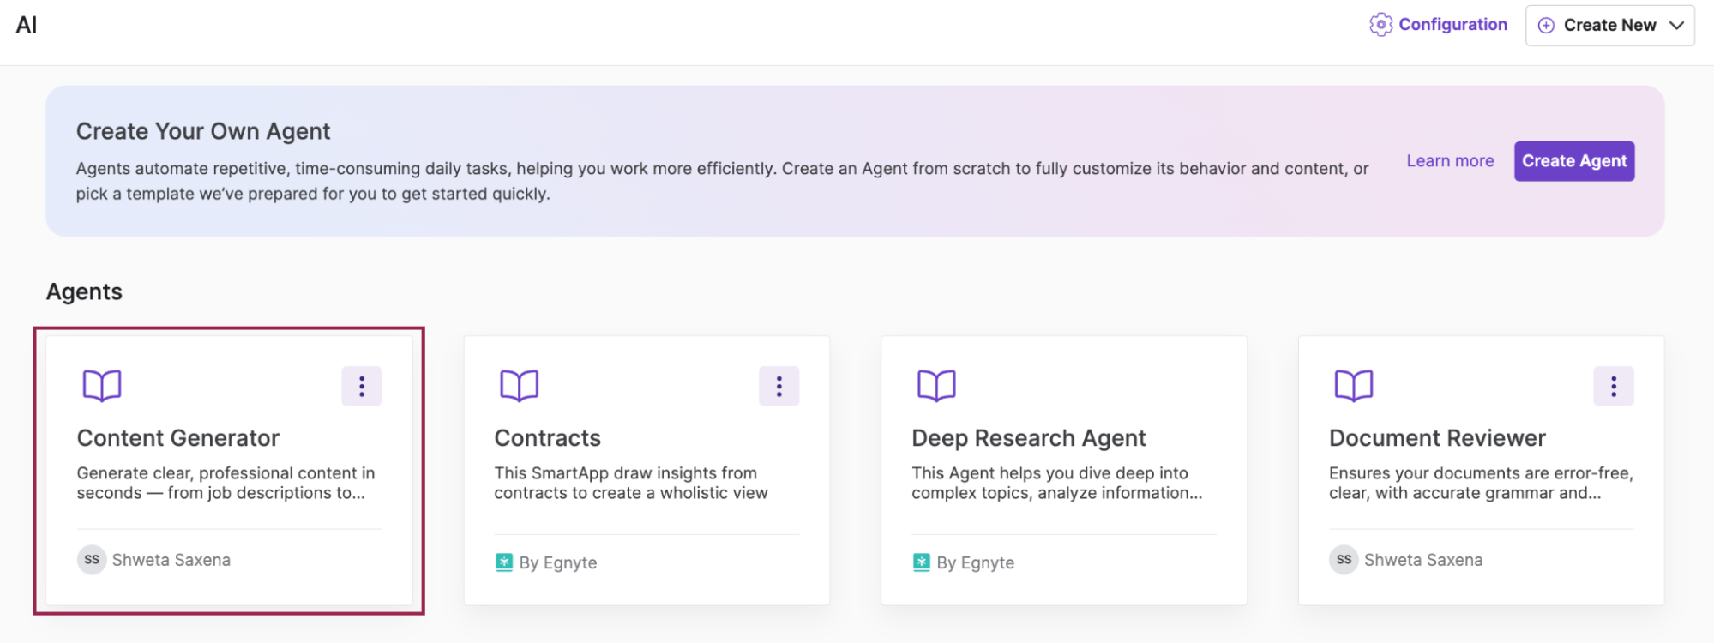Click the Contracts book icon

(x=519, y=386)
